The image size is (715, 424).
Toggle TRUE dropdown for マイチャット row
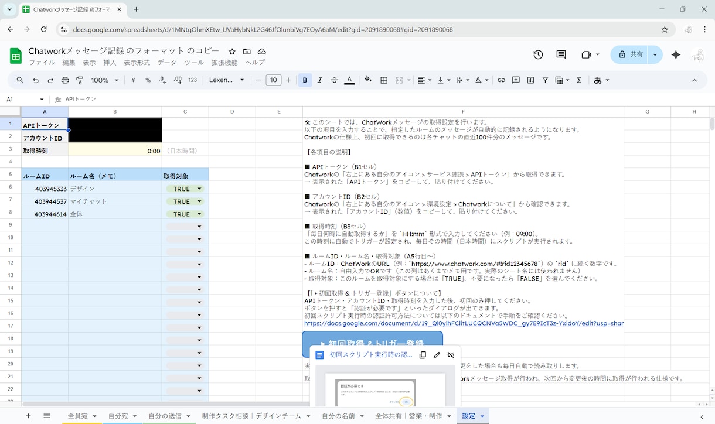[185, 201]
